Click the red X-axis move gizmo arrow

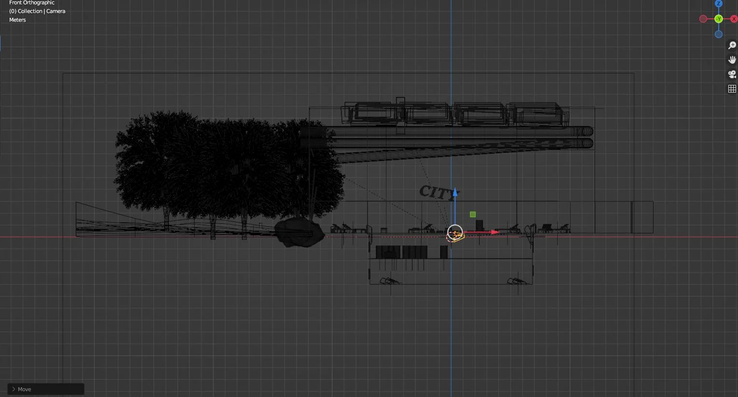[x=495, y=232]
